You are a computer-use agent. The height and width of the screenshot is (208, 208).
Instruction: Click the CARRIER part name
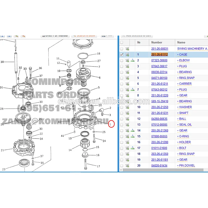pyautogui.click(x=185, y=84)
